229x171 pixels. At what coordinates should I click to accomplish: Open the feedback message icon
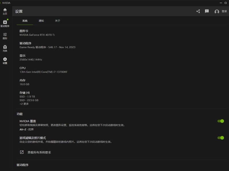pyautogui.click(x=207, y=11)
